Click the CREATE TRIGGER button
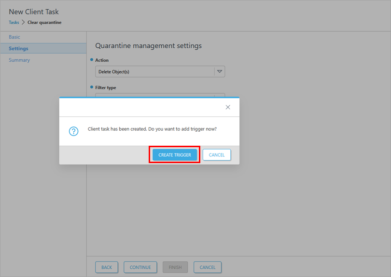 click(x=174, y=155)
